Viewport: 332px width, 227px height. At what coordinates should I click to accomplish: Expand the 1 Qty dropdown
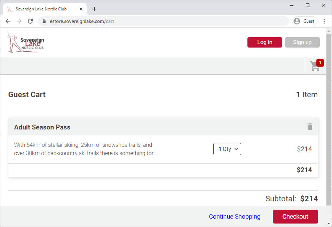(x=227, y=149)
